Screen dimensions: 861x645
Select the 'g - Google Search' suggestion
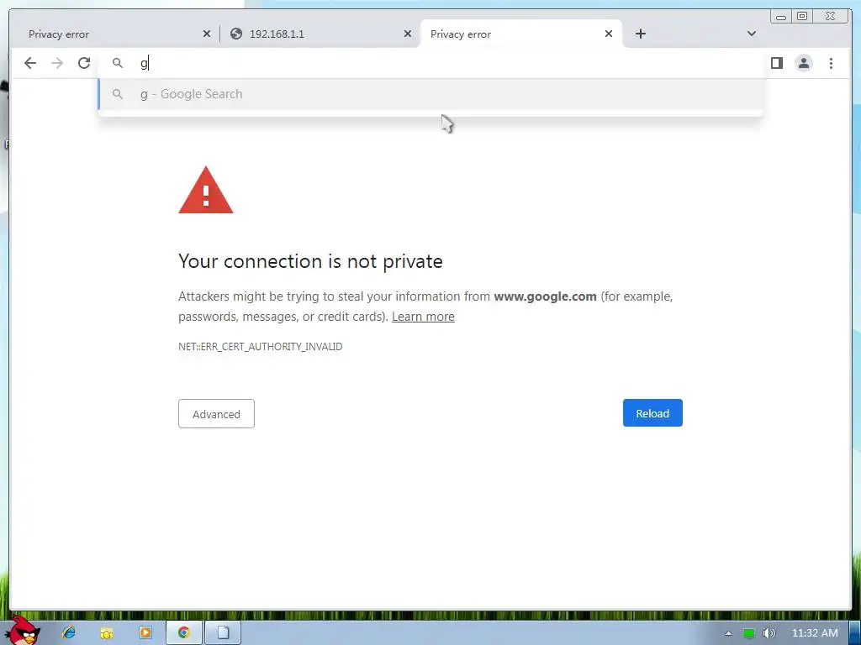coord(431,94)
